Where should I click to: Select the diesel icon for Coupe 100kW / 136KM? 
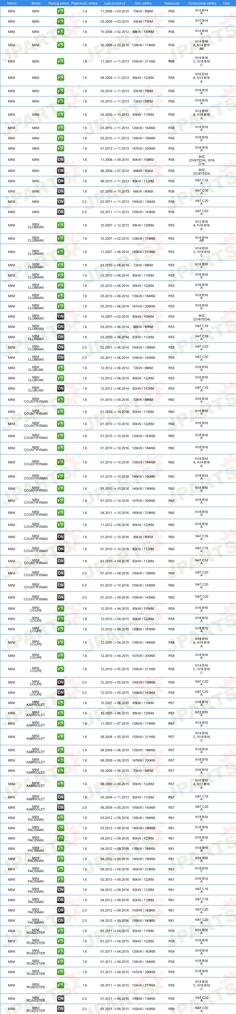[60, 683]
